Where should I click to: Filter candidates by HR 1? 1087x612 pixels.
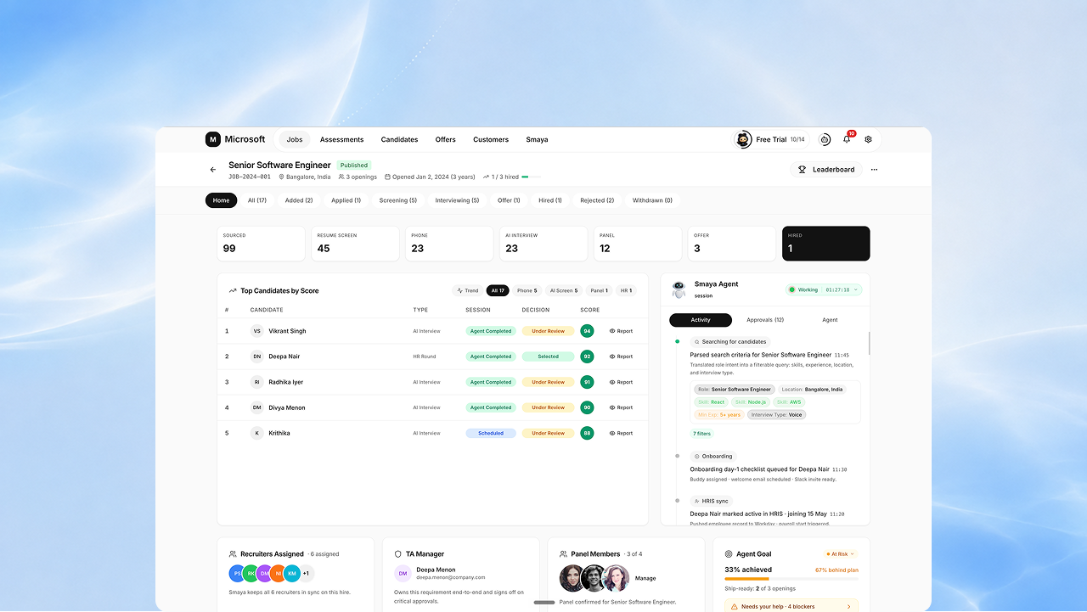point(626,290)
